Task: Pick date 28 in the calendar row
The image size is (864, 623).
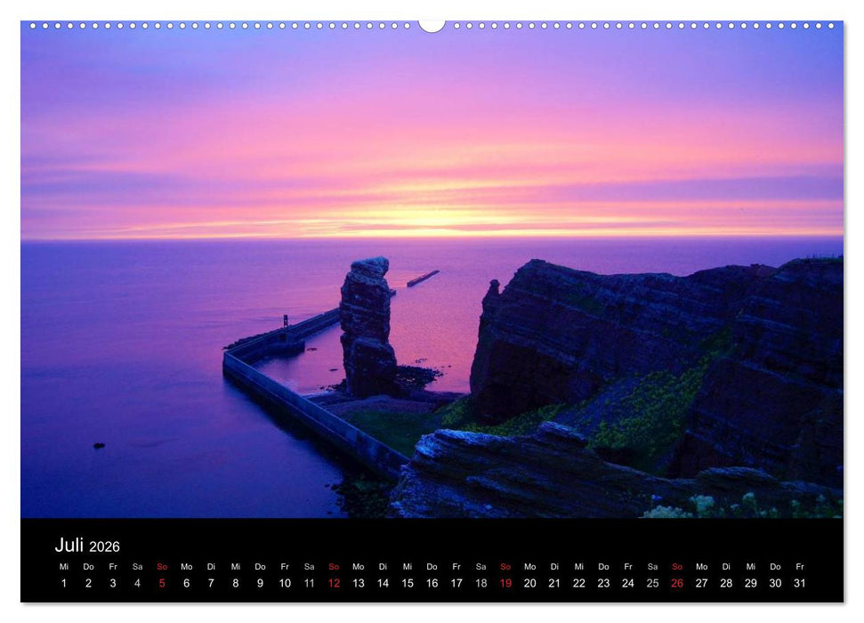Action: (726, 583)
